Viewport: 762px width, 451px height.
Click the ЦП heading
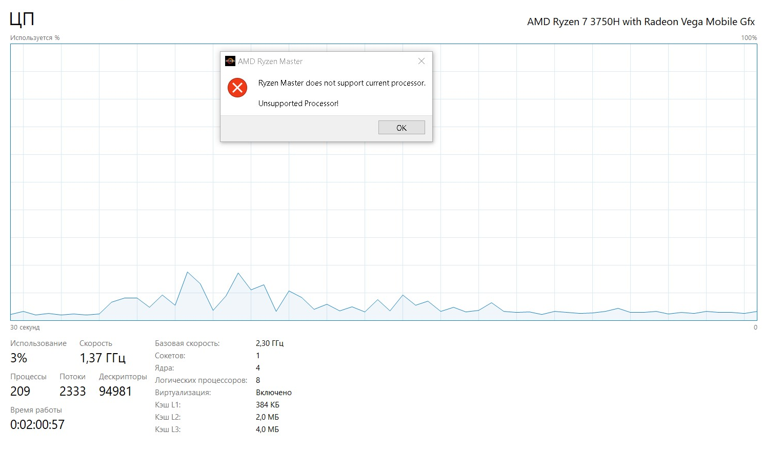click(x=22, y=19)
